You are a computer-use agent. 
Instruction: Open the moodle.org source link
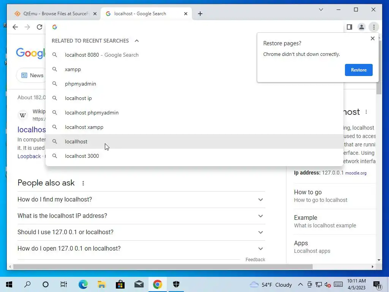pos(356,173)
